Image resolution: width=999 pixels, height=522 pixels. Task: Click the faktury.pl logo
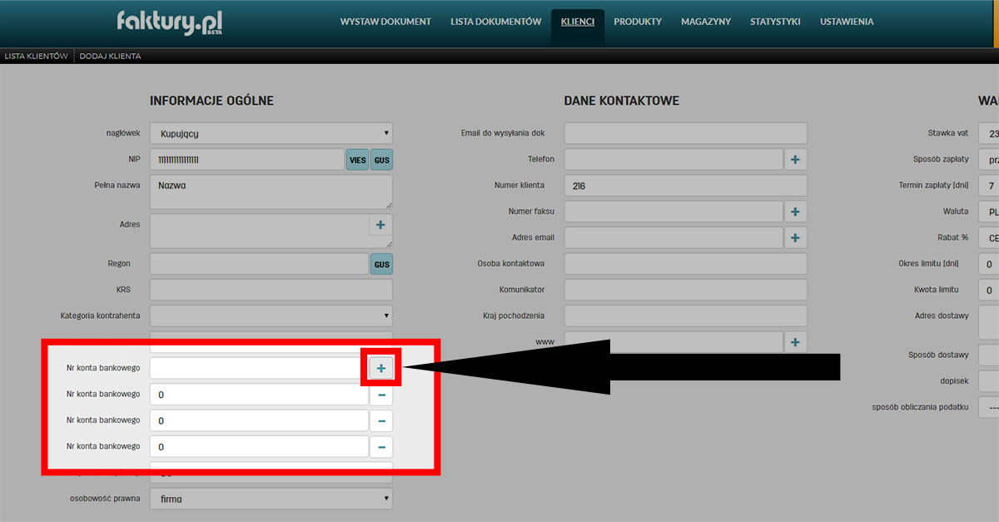point(170,22)
